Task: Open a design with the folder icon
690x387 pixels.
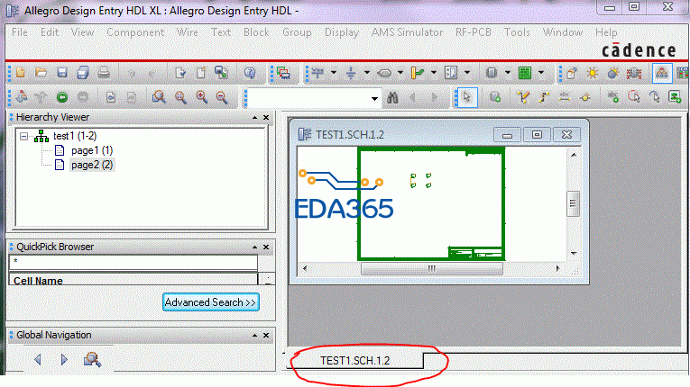Action: (41, 73)
